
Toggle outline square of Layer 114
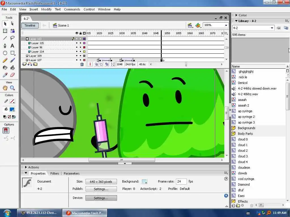[84, 51]
